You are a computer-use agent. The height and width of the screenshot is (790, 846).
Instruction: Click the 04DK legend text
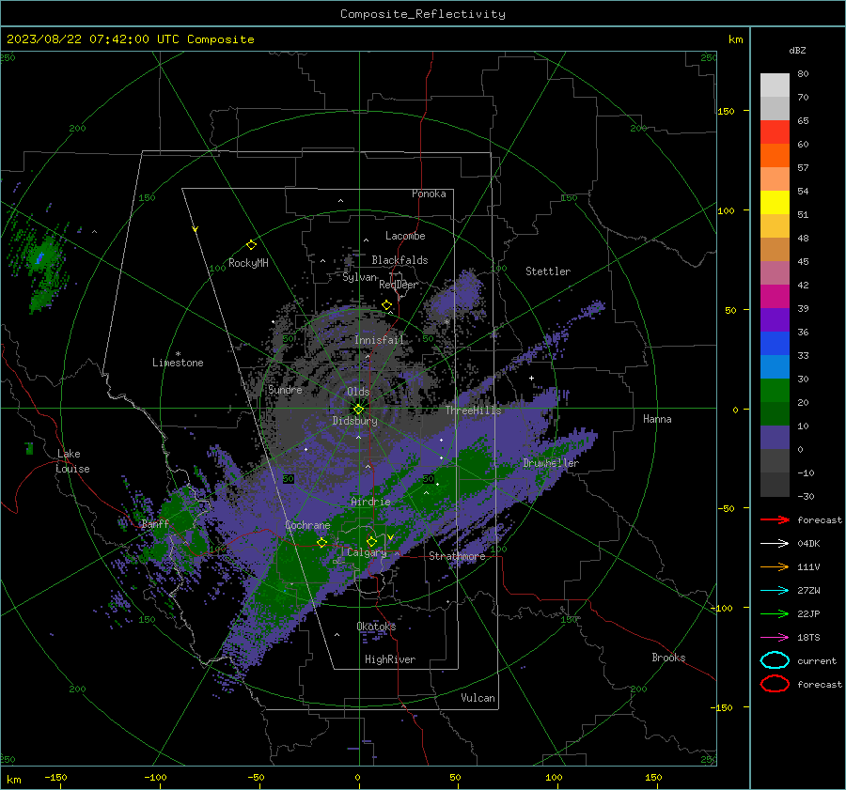[x=808, y=543]
